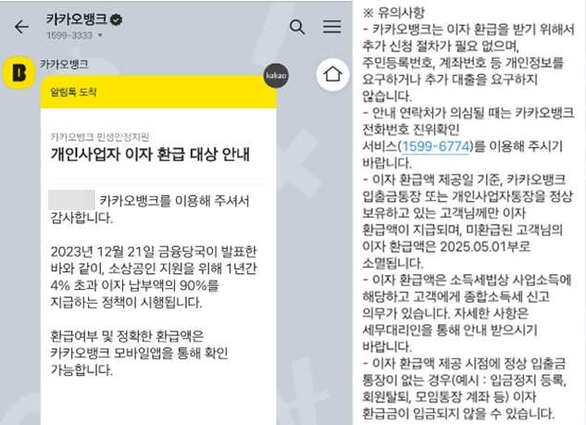Tap the round home icon button

[x=332, y=74]
